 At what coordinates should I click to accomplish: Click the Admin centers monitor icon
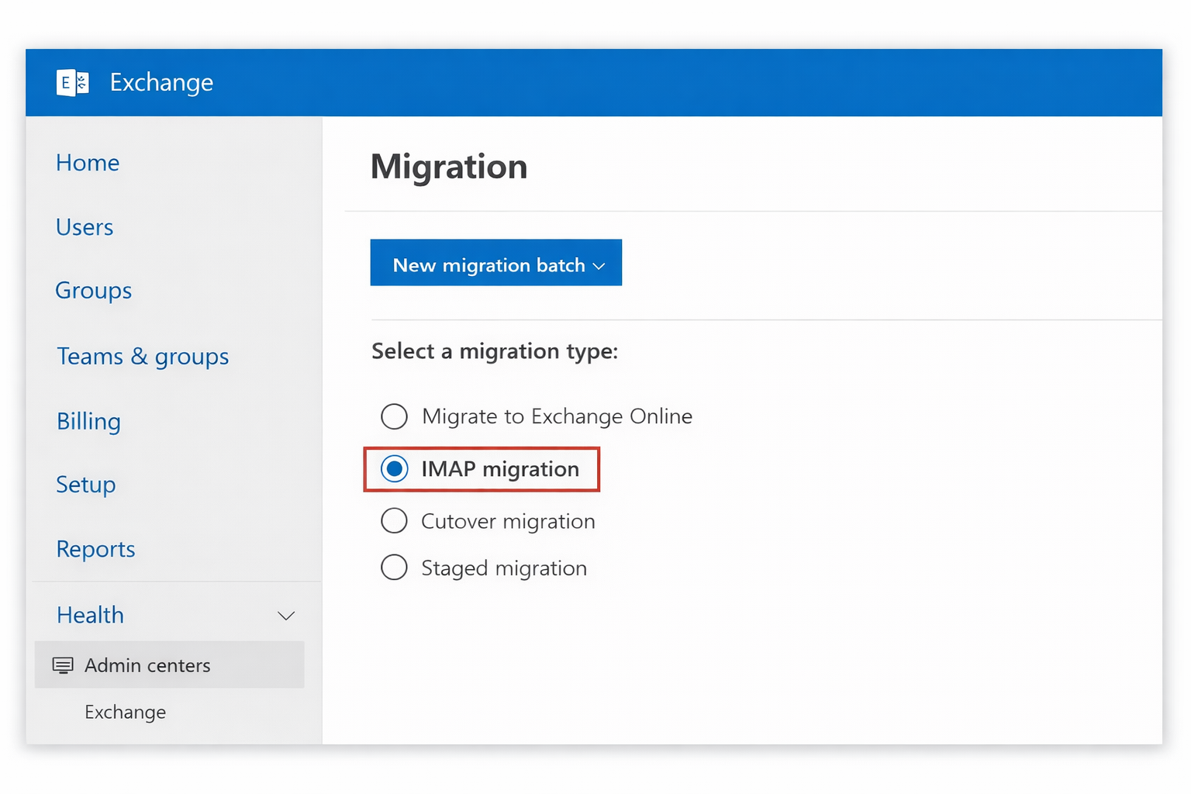(x=63, y=665)
